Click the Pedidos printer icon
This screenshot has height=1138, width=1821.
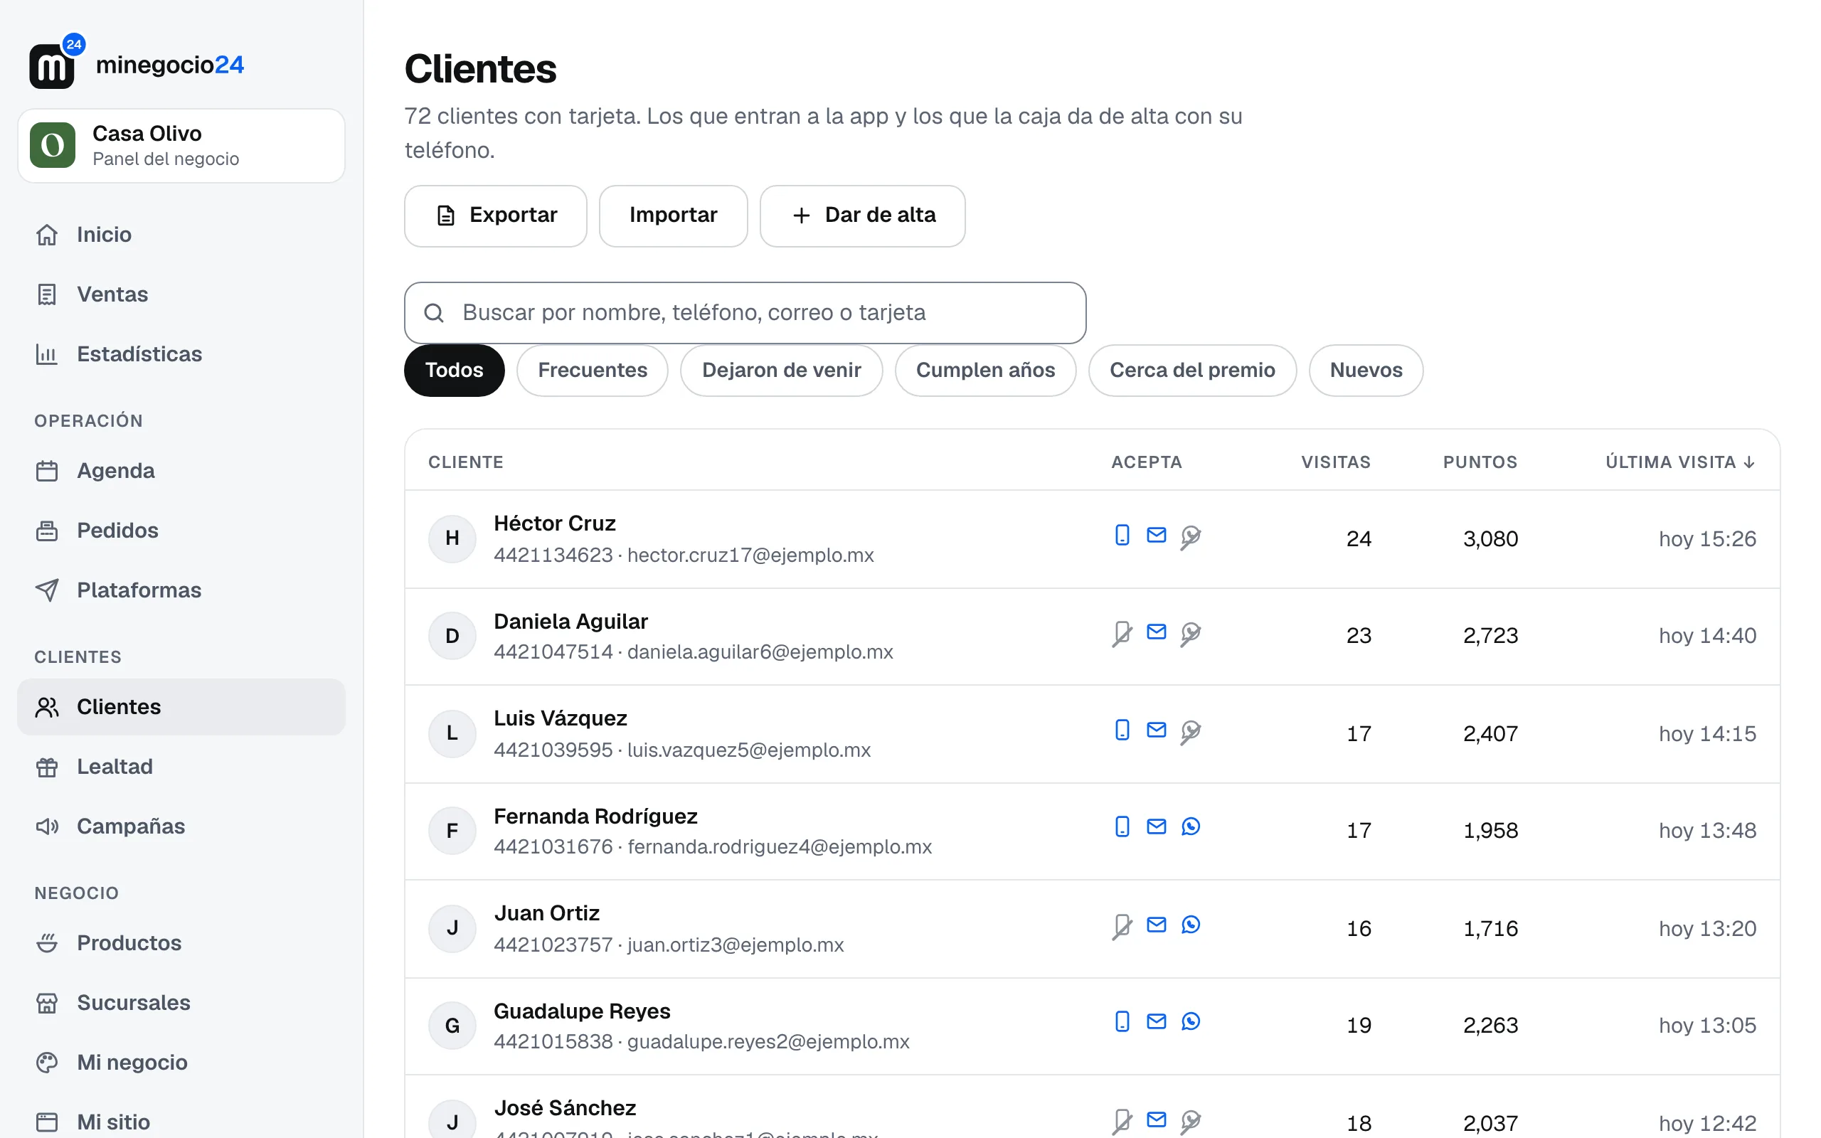pyautogui.click(x=47, y=531)
